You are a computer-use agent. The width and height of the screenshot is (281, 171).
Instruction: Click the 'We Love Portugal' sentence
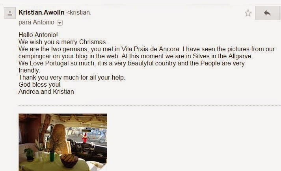tap(132, 63)
